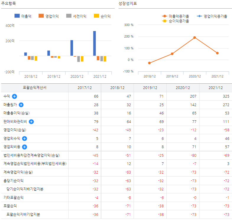The image size is (232, 220).
Task: Click the 포괄손익지배기업지분 row label
Action: (x=23, y=214)
